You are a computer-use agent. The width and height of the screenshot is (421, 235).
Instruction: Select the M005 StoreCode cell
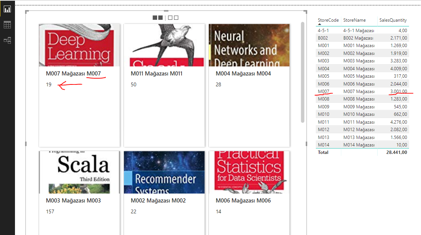click(324, 76)
